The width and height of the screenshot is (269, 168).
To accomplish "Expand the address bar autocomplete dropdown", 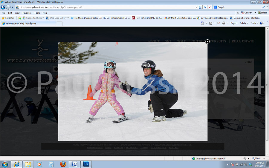I will click(196, 7).
